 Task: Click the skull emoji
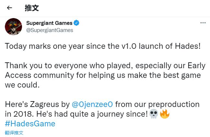pyautogui.click(x=154, y=114)
